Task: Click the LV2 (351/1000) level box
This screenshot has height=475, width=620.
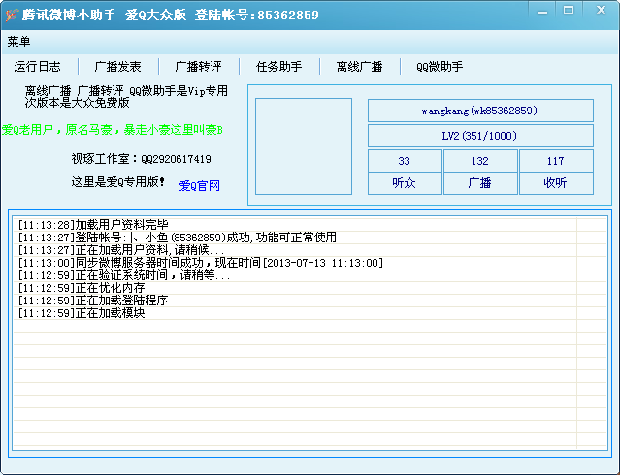Action: click(x=480, y=136)
